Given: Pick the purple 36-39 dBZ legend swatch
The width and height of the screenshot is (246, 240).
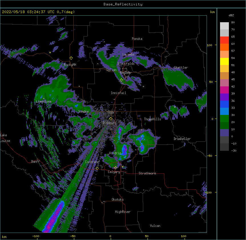Looking at the screenshot, I should 224,97.
